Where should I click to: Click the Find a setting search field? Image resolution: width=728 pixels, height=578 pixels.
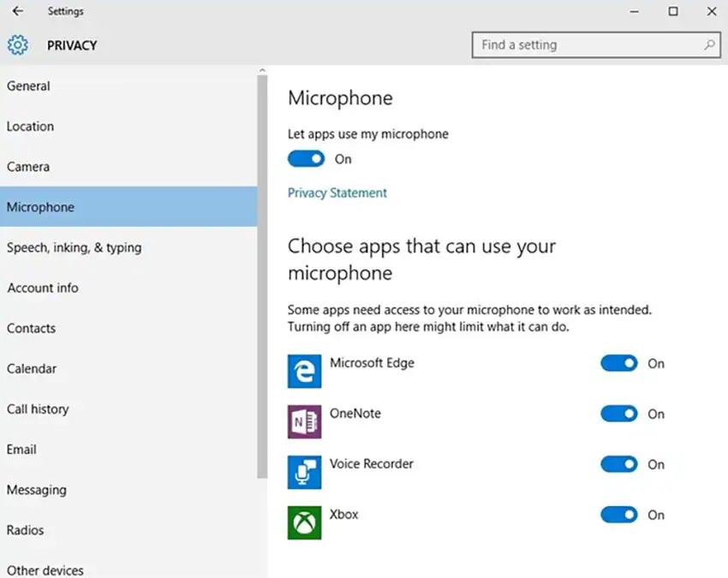[x=596, y=45]
